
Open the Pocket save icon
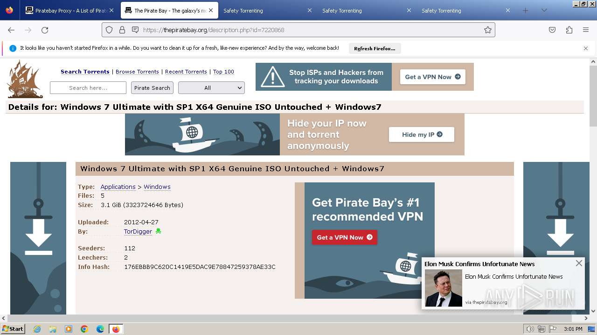tap(552, 30)
